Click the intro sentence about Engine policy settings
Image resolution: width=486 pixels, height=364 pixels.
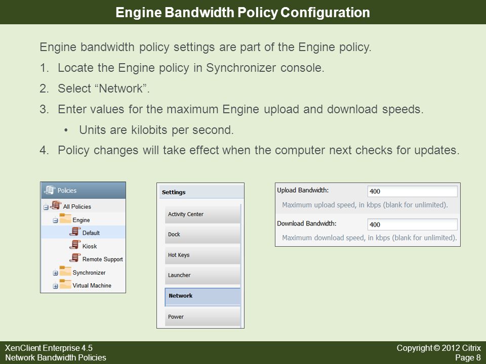(x=206, y=48)
